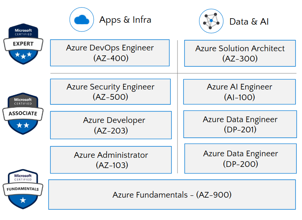Click Azure Security Engineer (AZ-500) box
This screenshot has height=220, width=302.
point(110,91)
